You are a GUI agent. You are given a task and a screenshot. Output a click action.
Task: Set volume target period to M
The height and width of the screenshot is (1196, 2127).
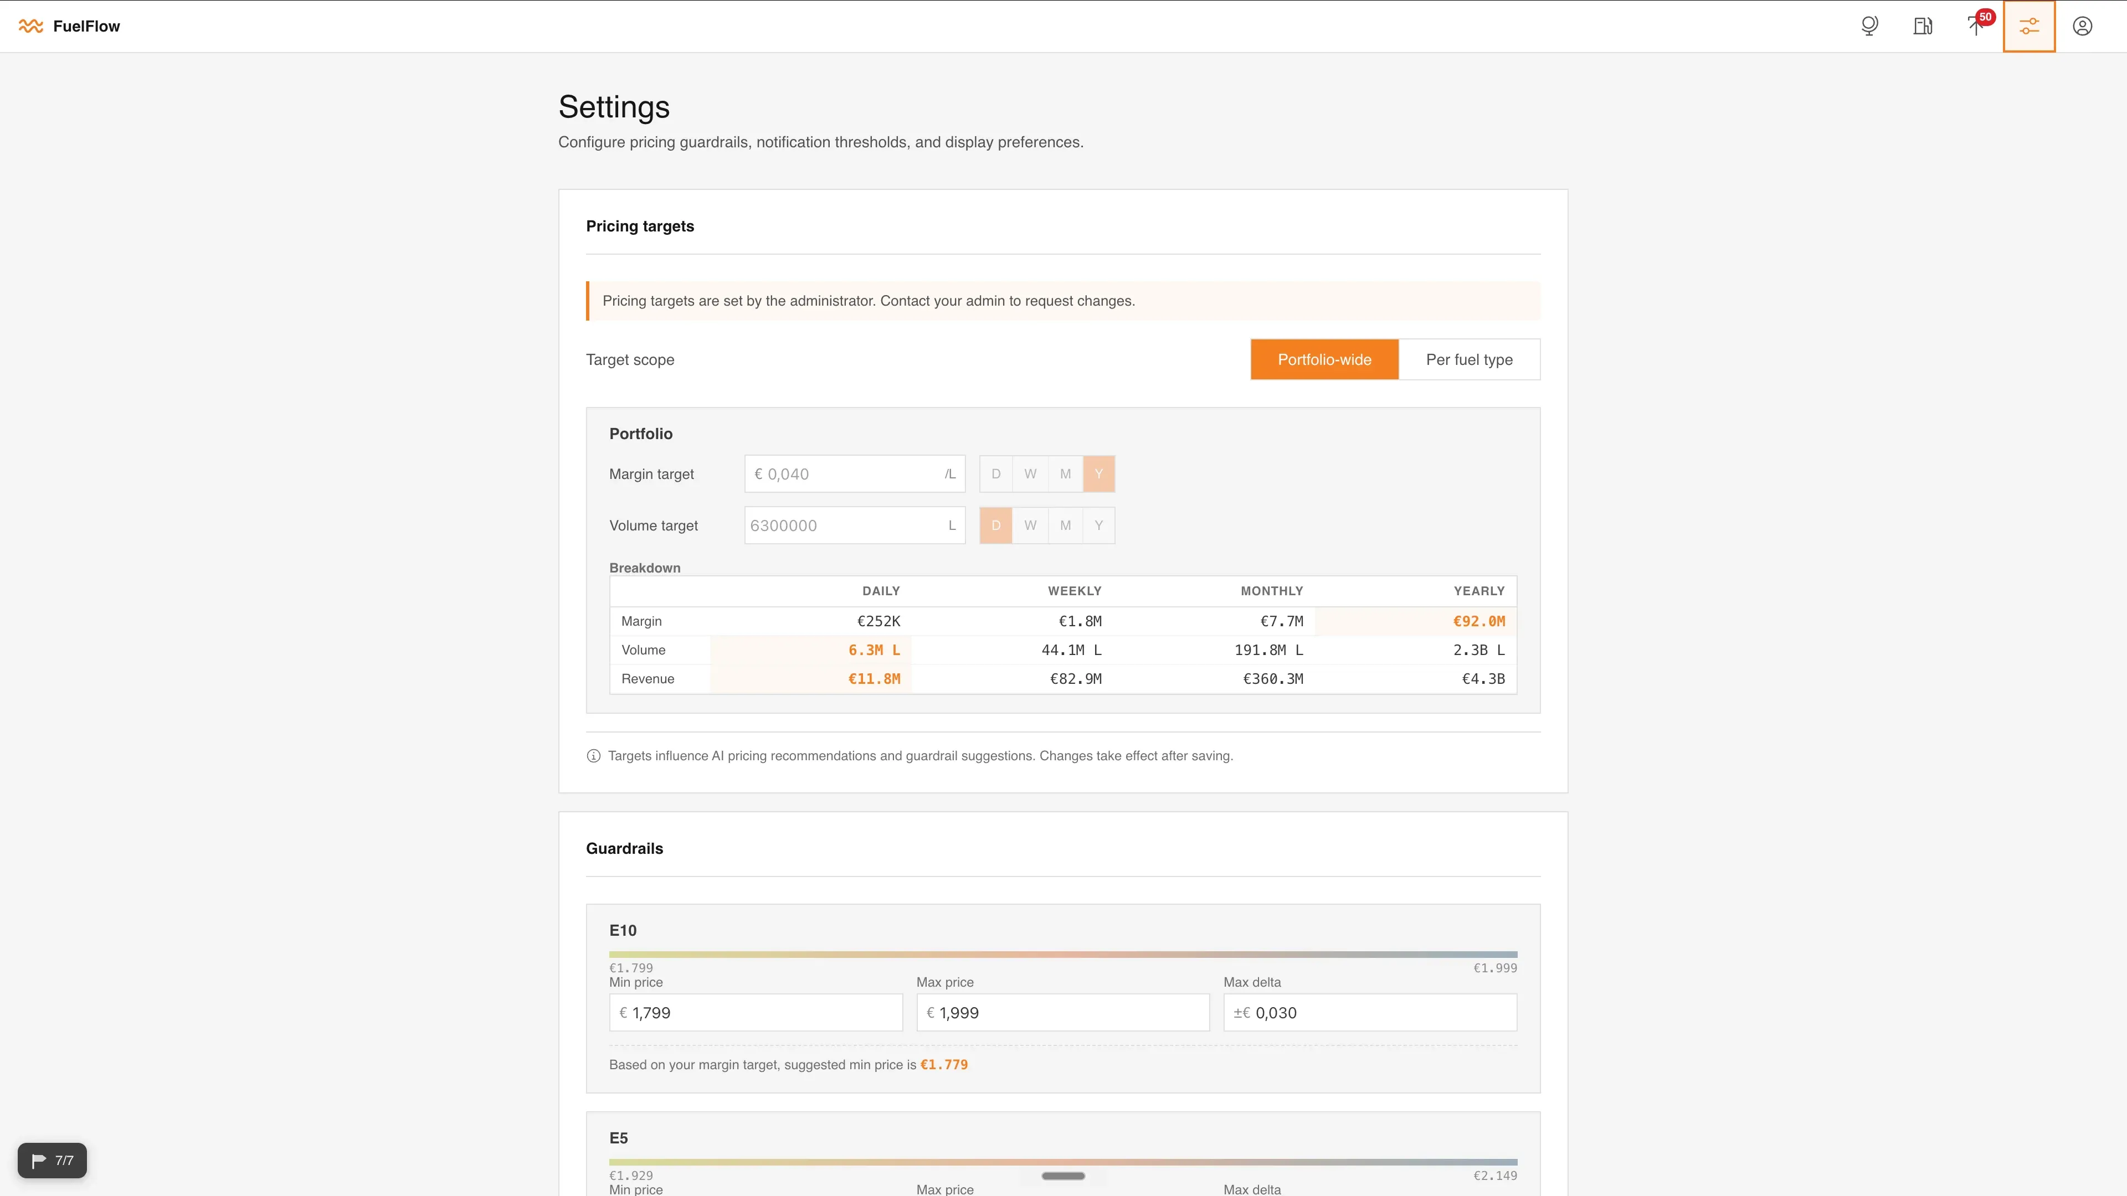point(1065,526)
